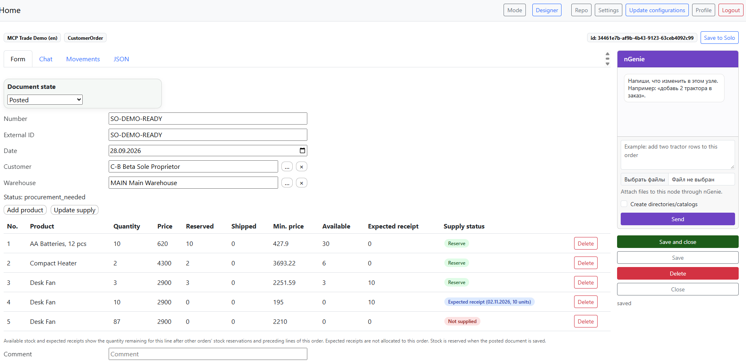
Task: Open Settings from the top bar
Action: (x=609, y=10)
